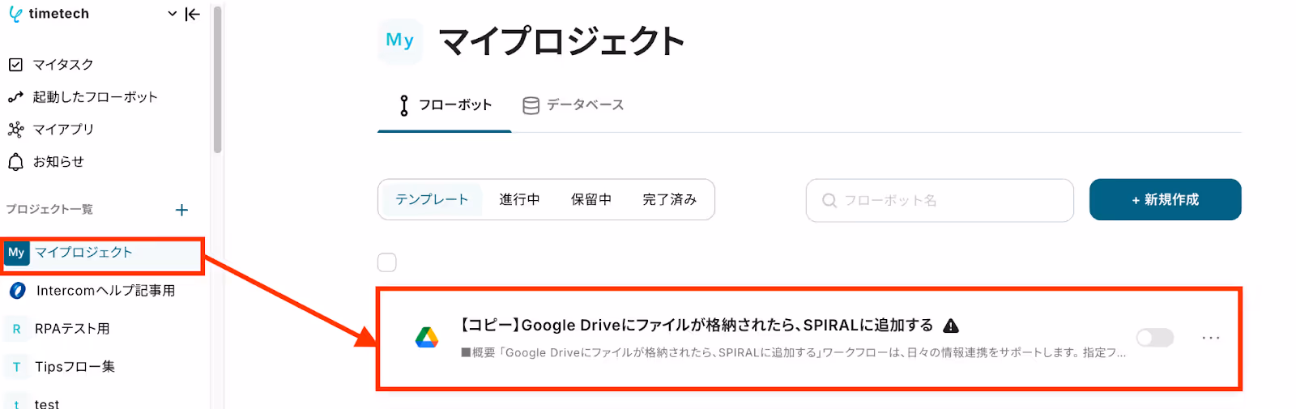Click the お知らせ bell icon

pos(15,162)
